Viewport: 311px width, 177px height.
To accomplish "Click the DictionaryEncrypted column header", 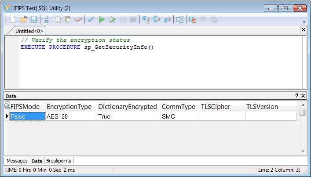I will click(129, 107).
